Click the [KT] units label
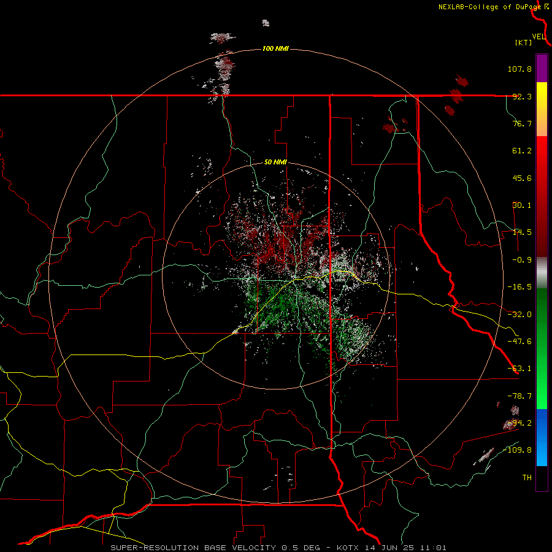 (x=524, y=42)
